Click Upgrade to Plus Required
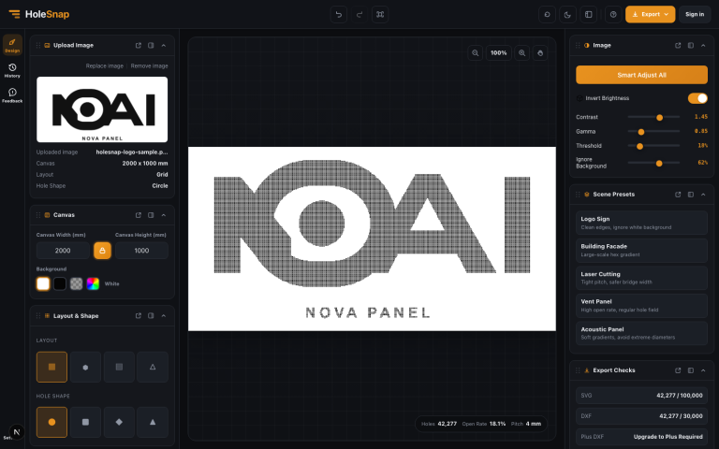 coord(668,437)
